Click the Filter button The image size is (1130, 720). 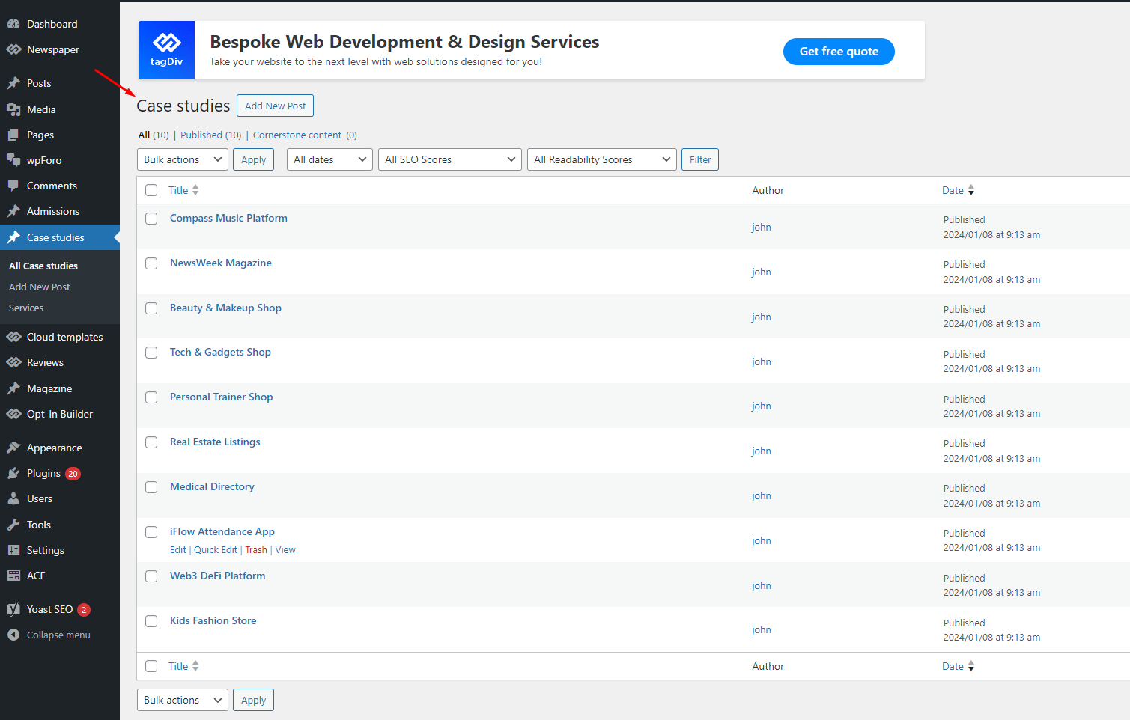[700, 159]
